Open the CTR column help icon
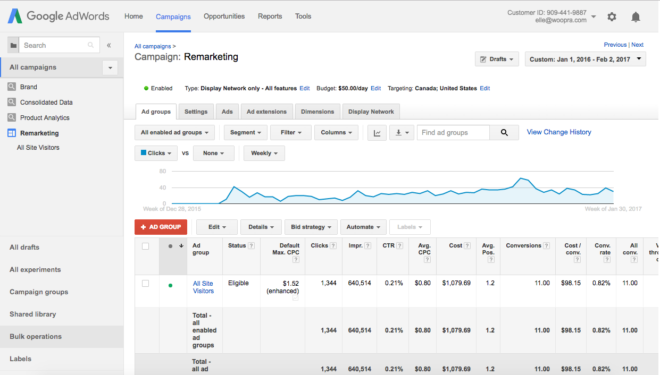Image resolution: width=660 pixels, height=375 pixels. (399, 246)
